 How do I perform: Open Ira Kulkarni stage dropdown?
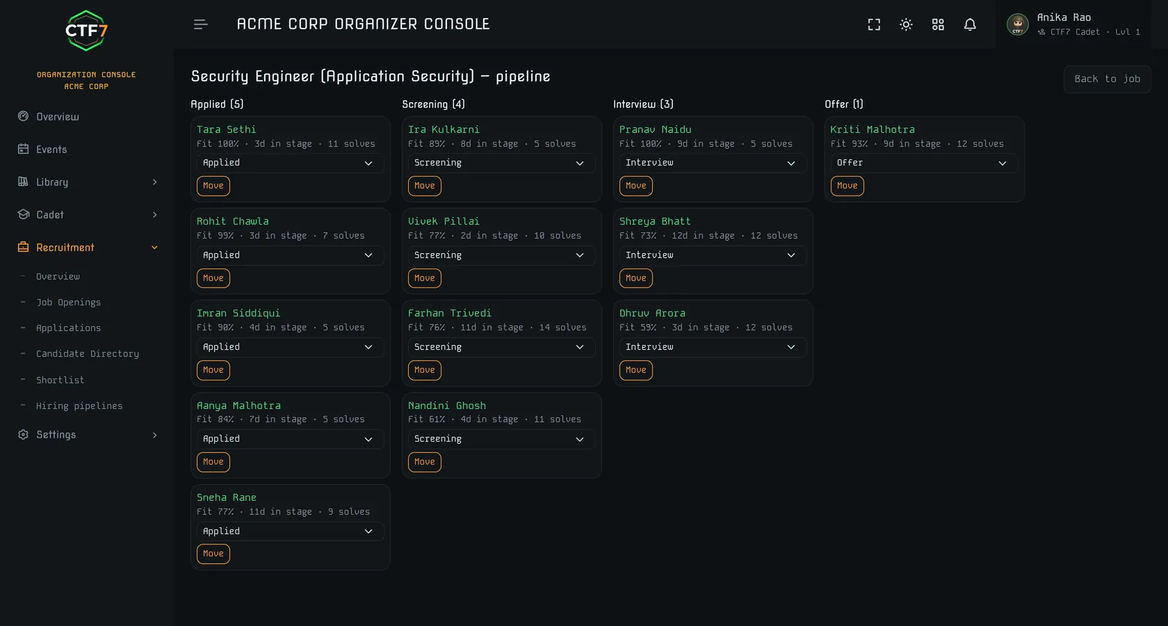pyautogui.click(x=501, y=163)
